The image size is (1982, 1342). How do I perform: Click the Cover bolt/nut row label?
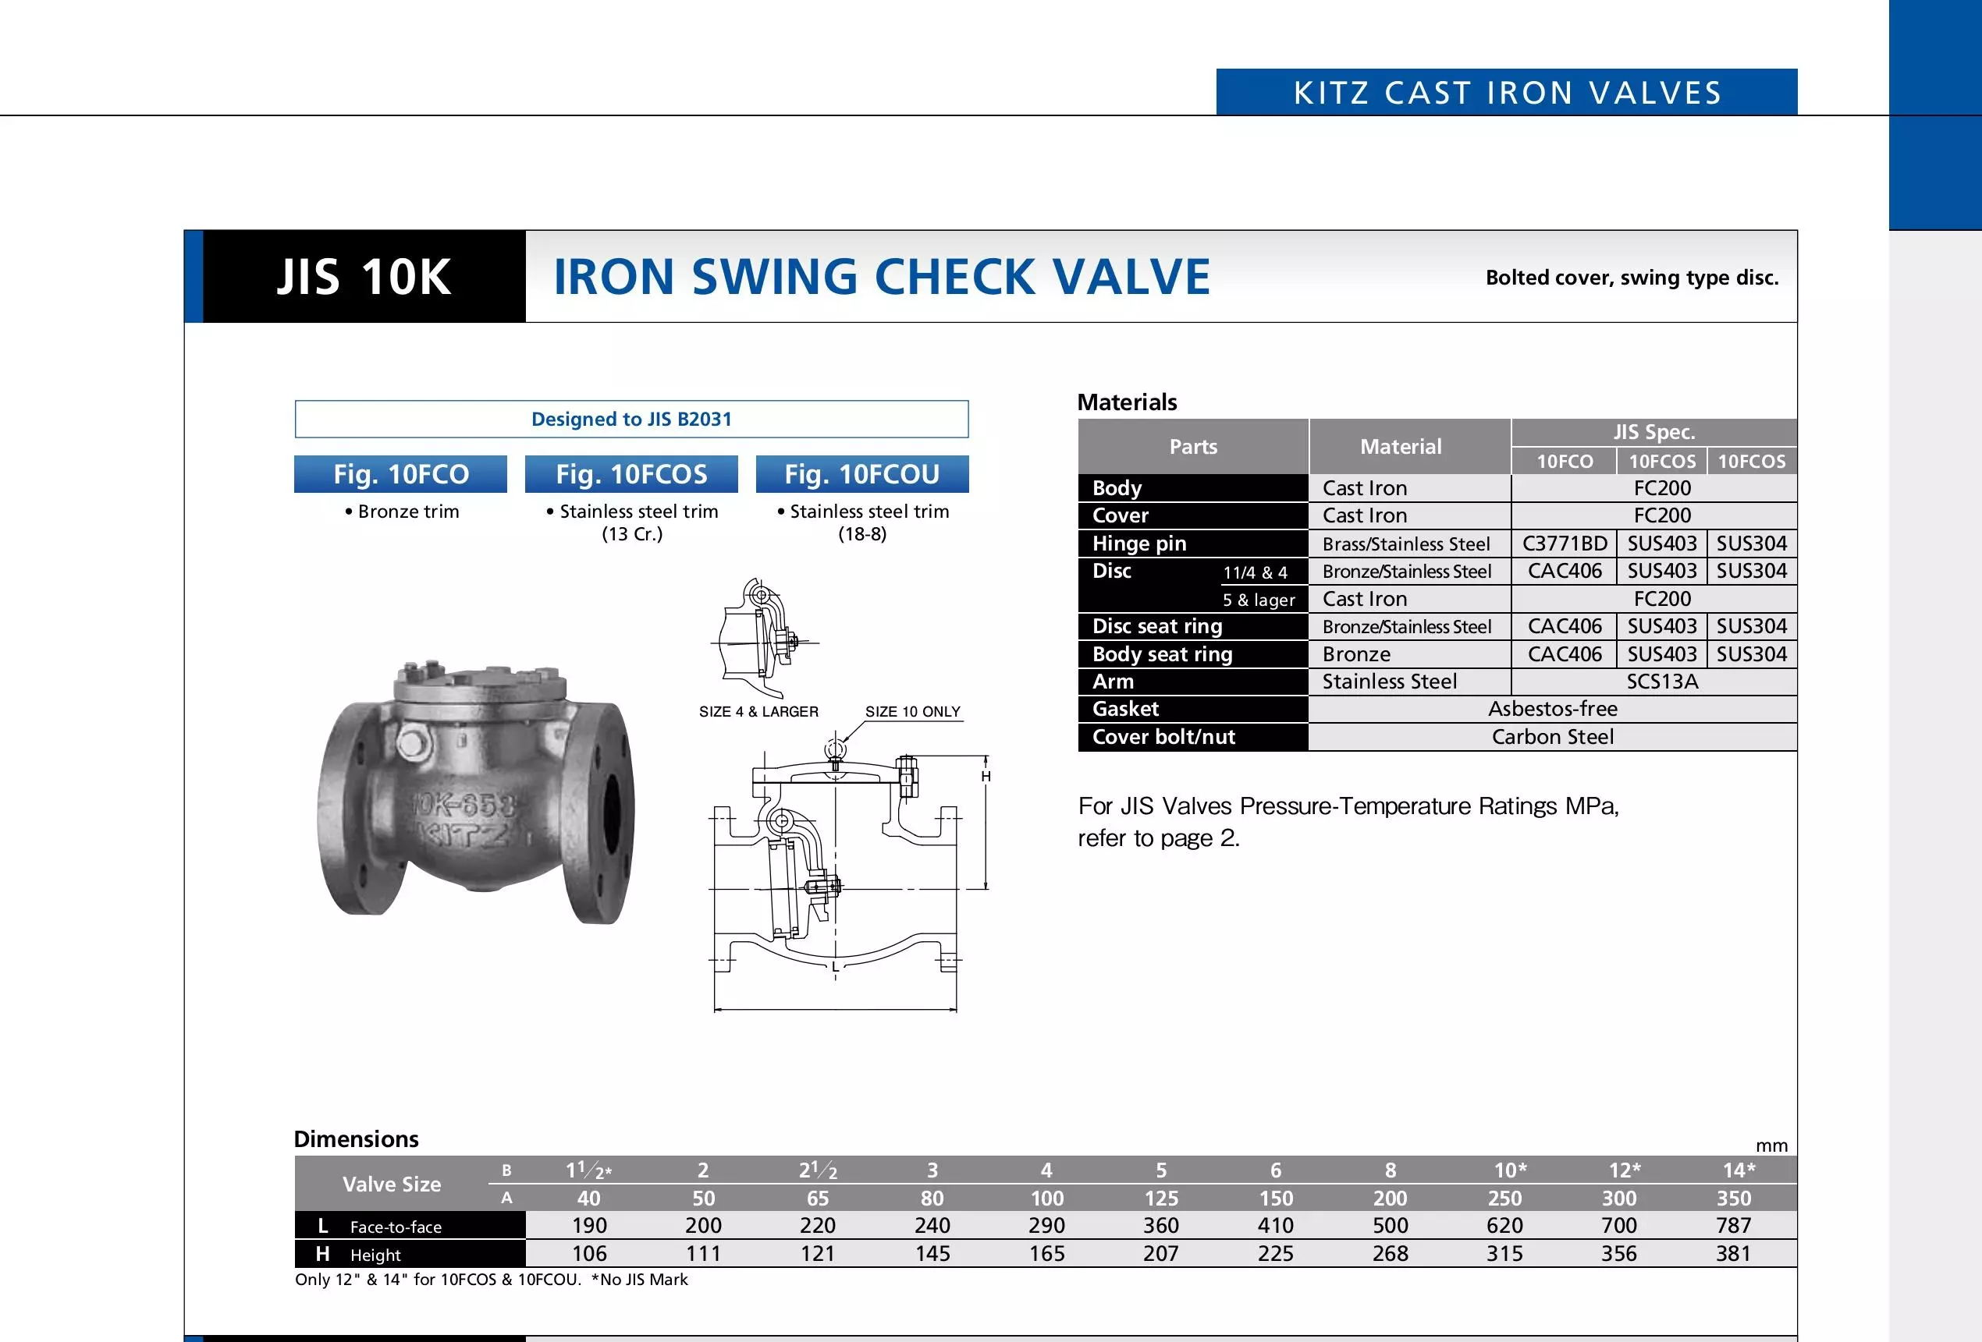tap(1163, 737)
